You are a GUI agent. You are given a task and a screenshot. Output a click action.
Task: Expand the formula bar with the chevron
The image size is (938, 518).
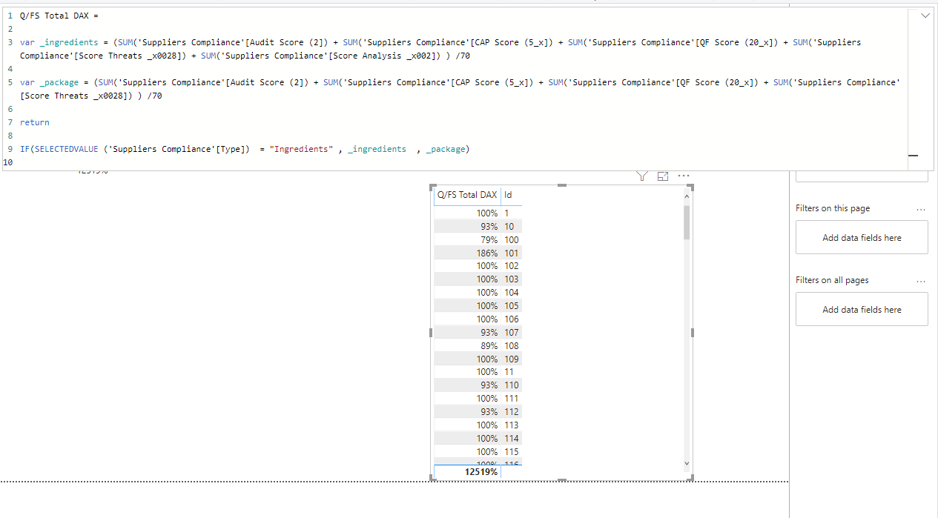pyautogui.click(x=925, y=15)
